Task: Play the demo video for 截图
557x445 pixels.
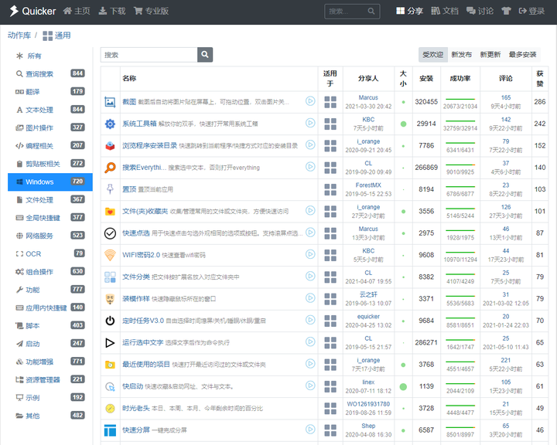Action: tap(310, 101)
